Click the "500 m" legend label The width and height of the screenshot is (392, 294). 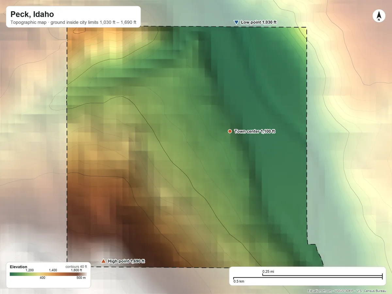coord(81,278)
